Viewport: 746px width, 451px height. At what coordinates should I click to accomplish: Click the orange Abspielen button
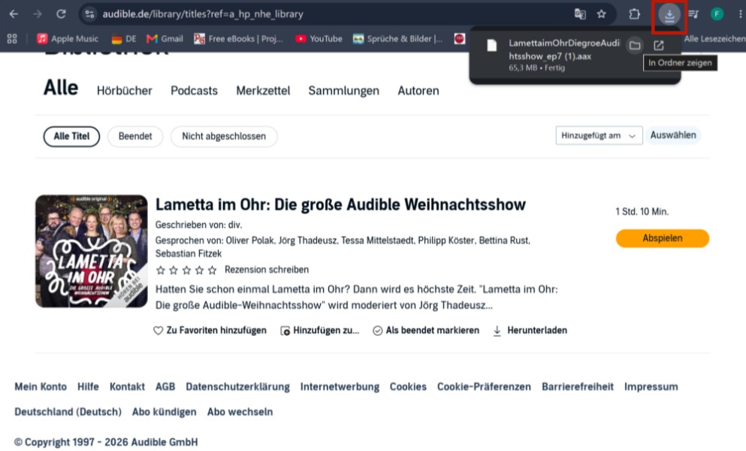pyautogui.click(x=663, y=238)
